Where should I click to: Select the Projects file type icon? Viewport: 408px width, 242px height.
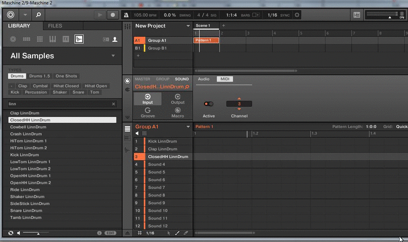[x=13, y=39]
